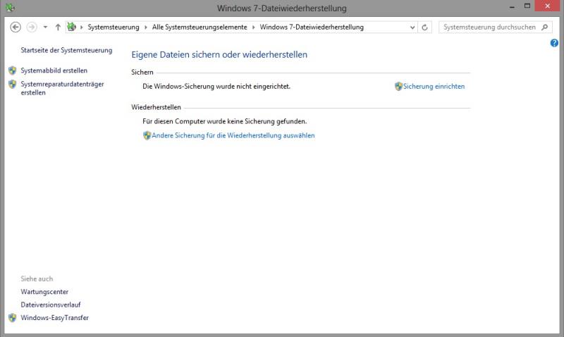Click the Siehe auch label
The width and height of the screenshot is (564, 337).
coord(37,278)
